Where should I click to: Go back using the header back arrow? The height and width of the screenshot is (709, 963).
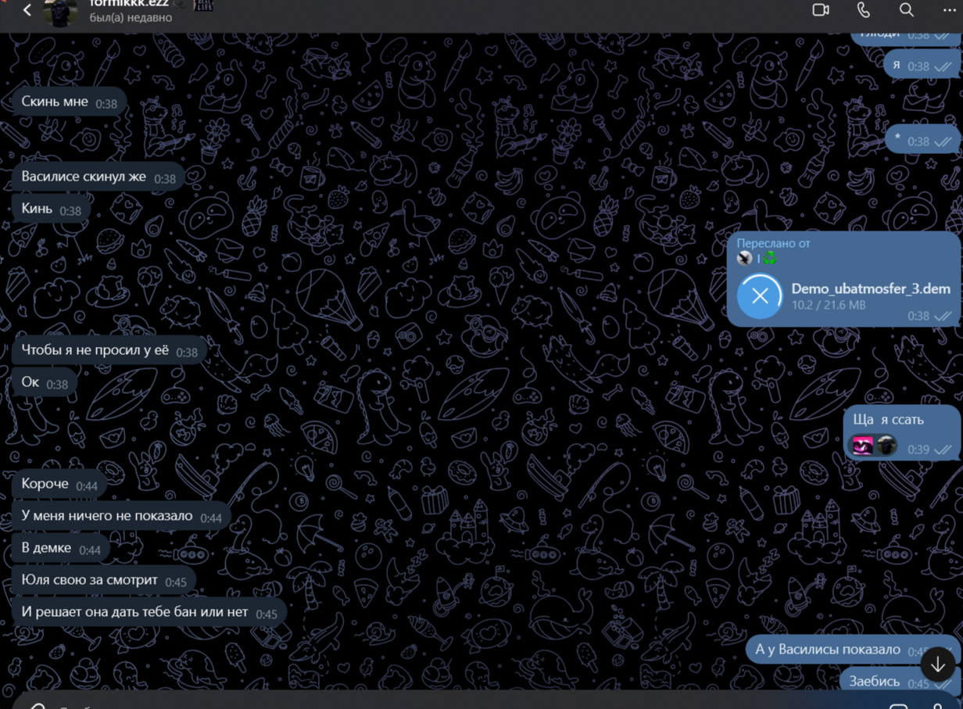coord(27,10)
